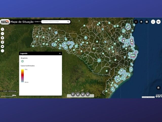Click the esri logo link
162x122 pixels.
tap(158, 96)
